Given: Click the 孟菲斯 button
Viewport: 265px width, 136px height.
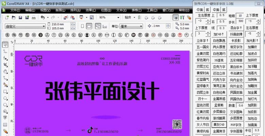Looking at the screenshot, I should [219, 105].
